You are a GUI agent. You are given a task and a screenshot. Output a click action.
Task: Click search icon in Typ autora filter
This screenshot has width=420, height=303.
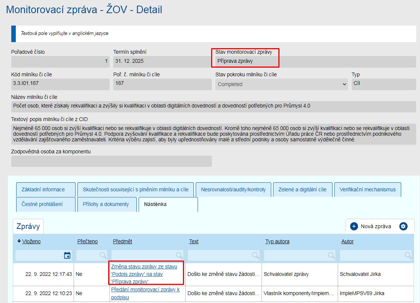click(332, 256)
